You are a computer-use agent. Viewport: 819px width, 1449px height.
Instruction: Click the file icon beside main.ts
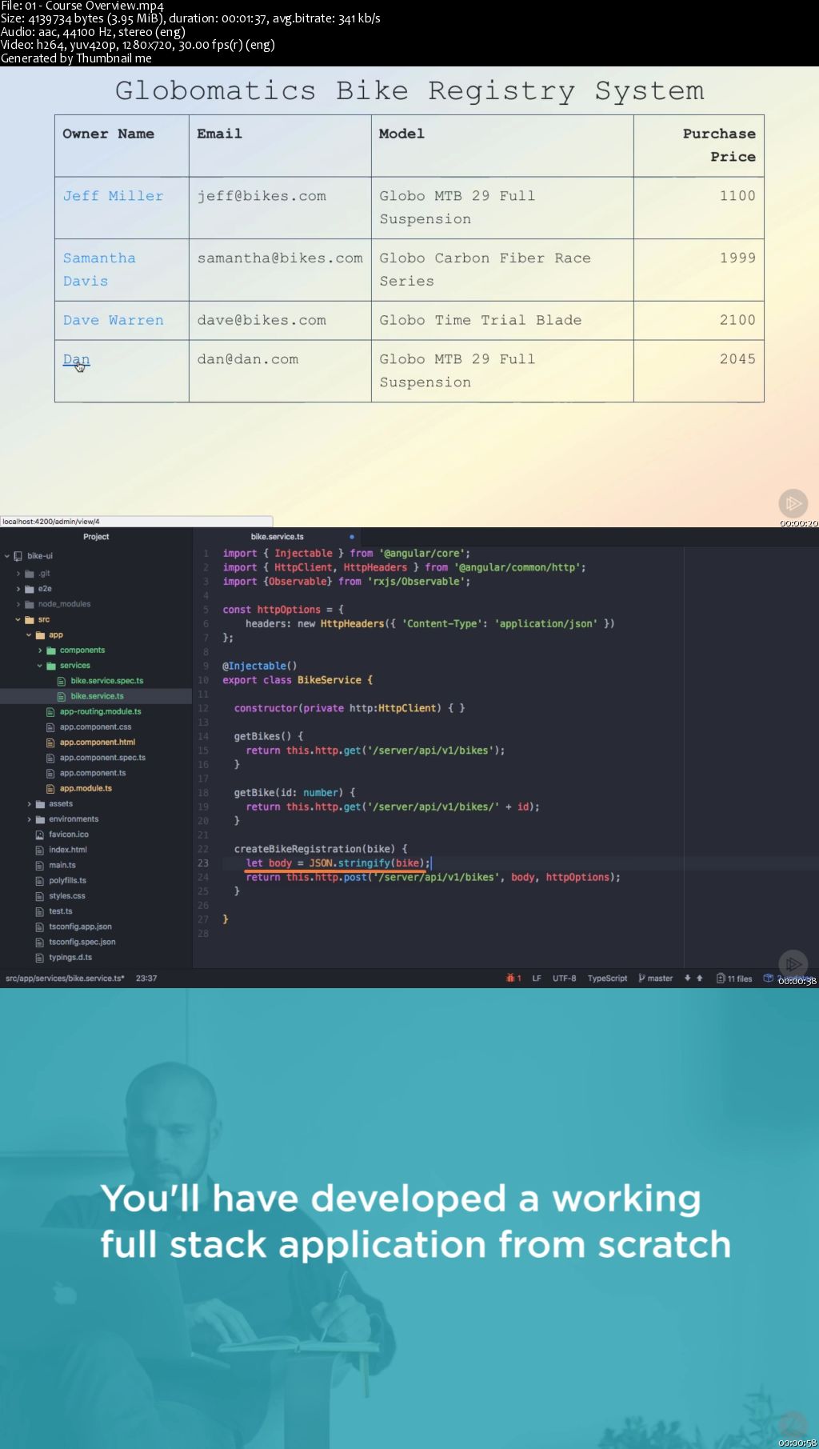[x=40, y=865]
